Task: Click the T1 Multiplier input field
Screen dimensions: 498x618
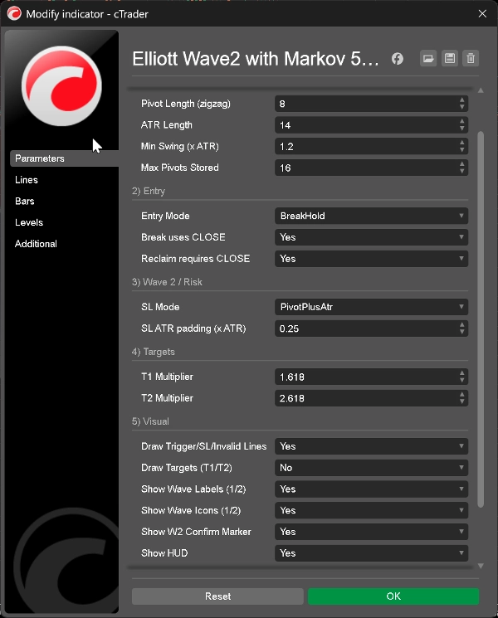Action: [x=365, y=377]
